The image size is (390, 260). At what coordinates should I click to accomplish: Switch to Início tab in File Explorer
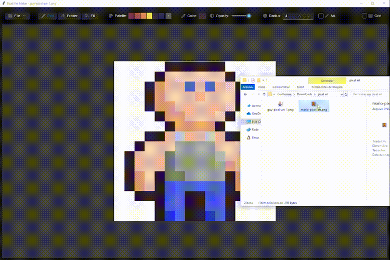click(x=262, y=87)
